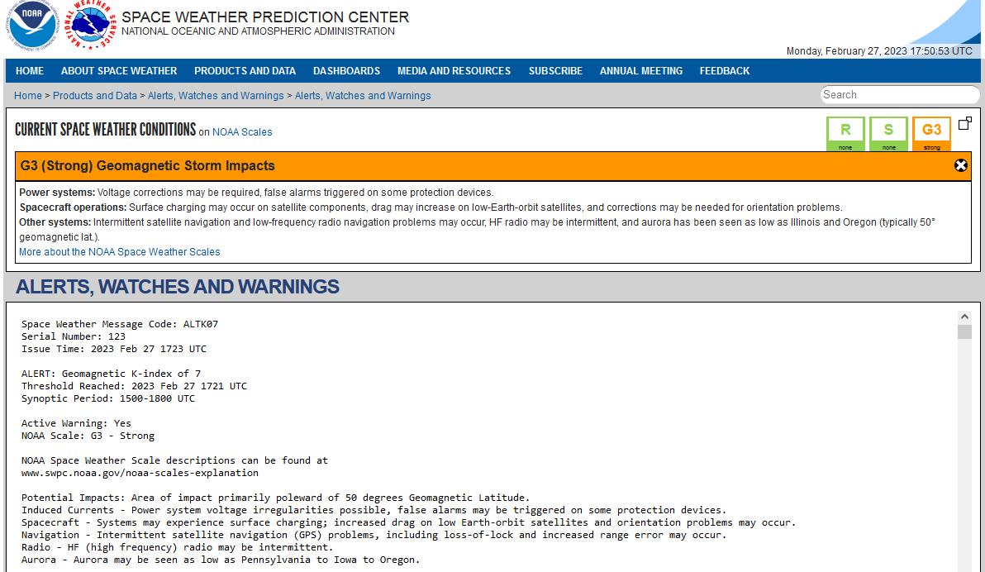Close the G3 storm impacts banner
This screenshot has width=985, height=572.
(960, 165)
